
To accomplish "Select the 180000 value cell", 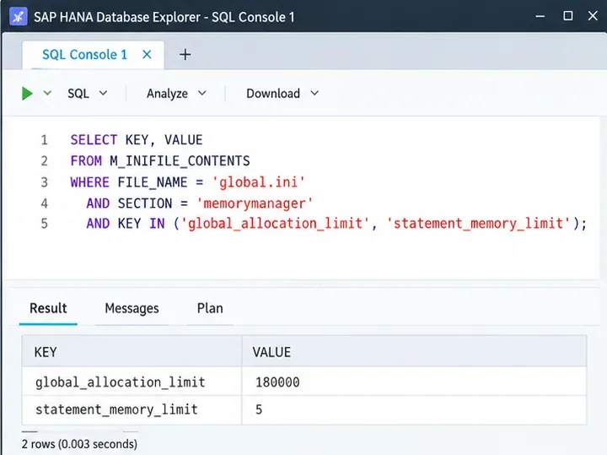I will [x=414, y=382].
